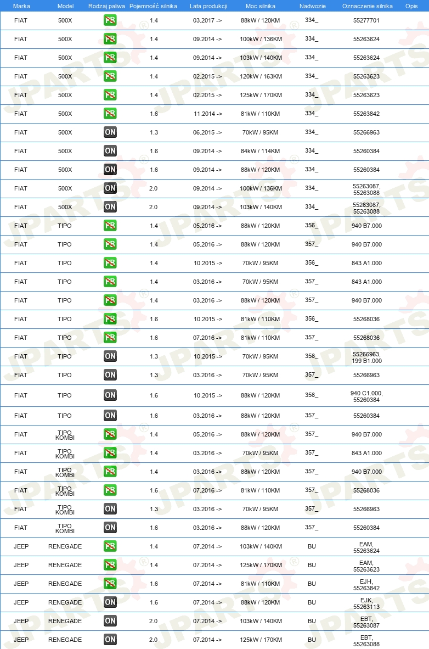This screenshot has width=429, height=649.
Task: Click engine code 55266963, 199 B1.000
Action: coord(366,357)
